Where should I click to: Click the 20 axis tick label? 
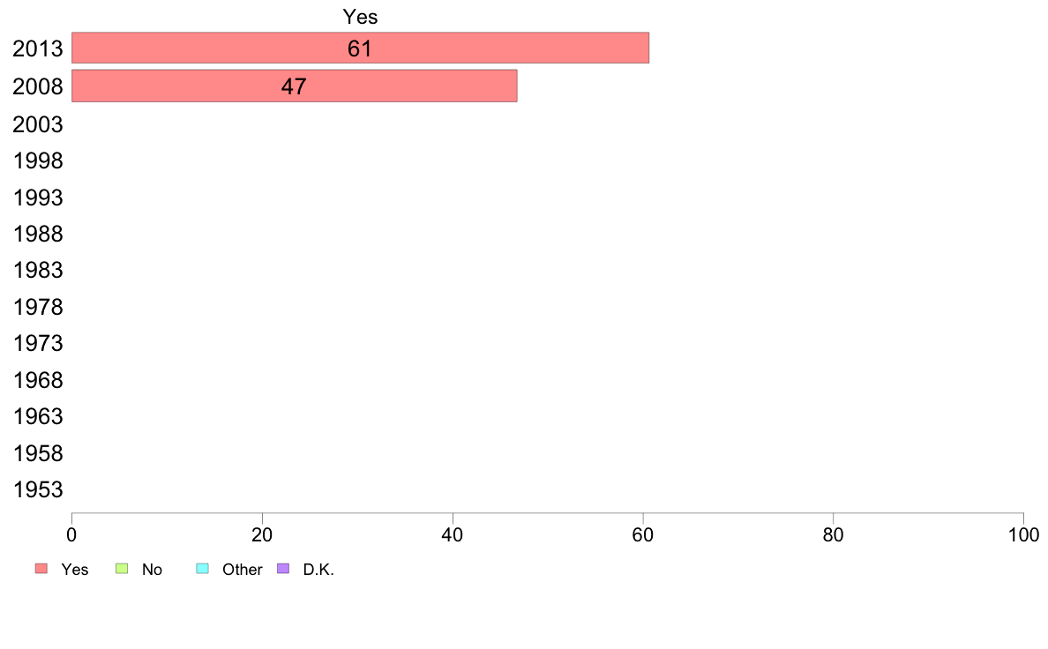pos(262,534)
